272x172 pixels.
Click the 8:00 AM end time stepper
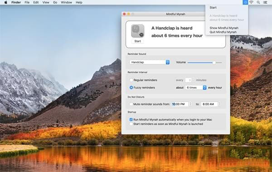219,104
